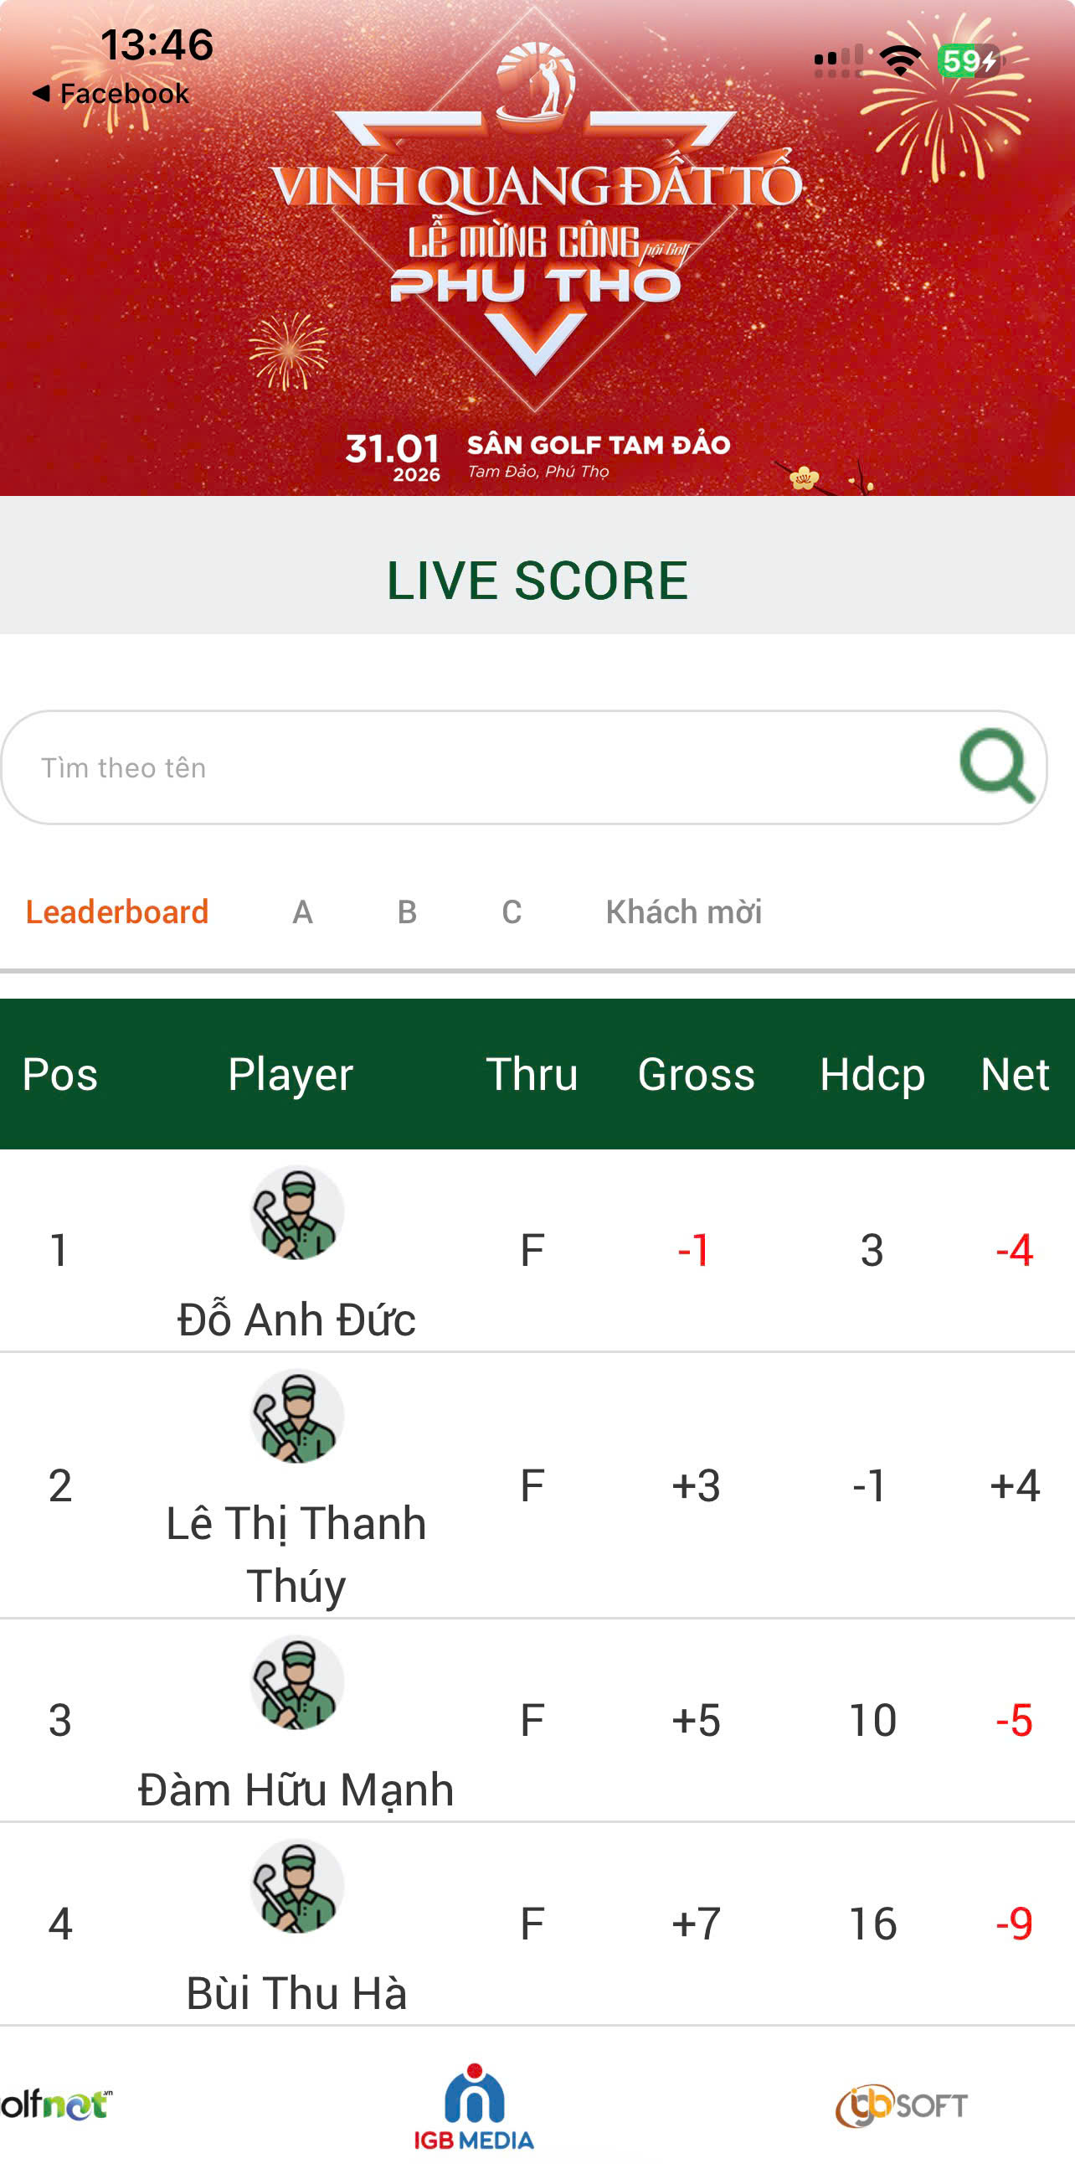Switch to the B flight tab

407,912
